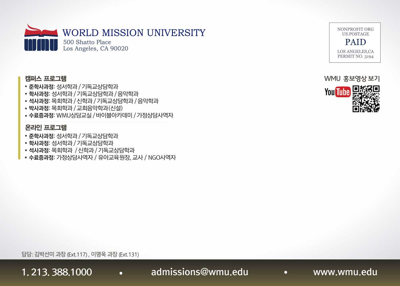
Task: Click the PERMIT NO. 3194 text
Action: coord(355,56)
